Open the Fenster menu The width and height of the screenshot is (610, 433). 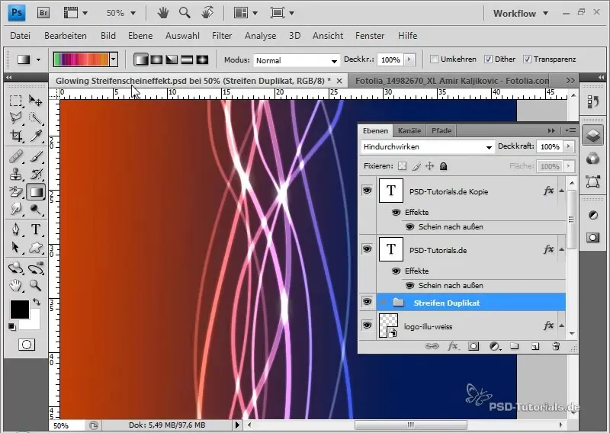pyautogui.click(x=370, y=36)
